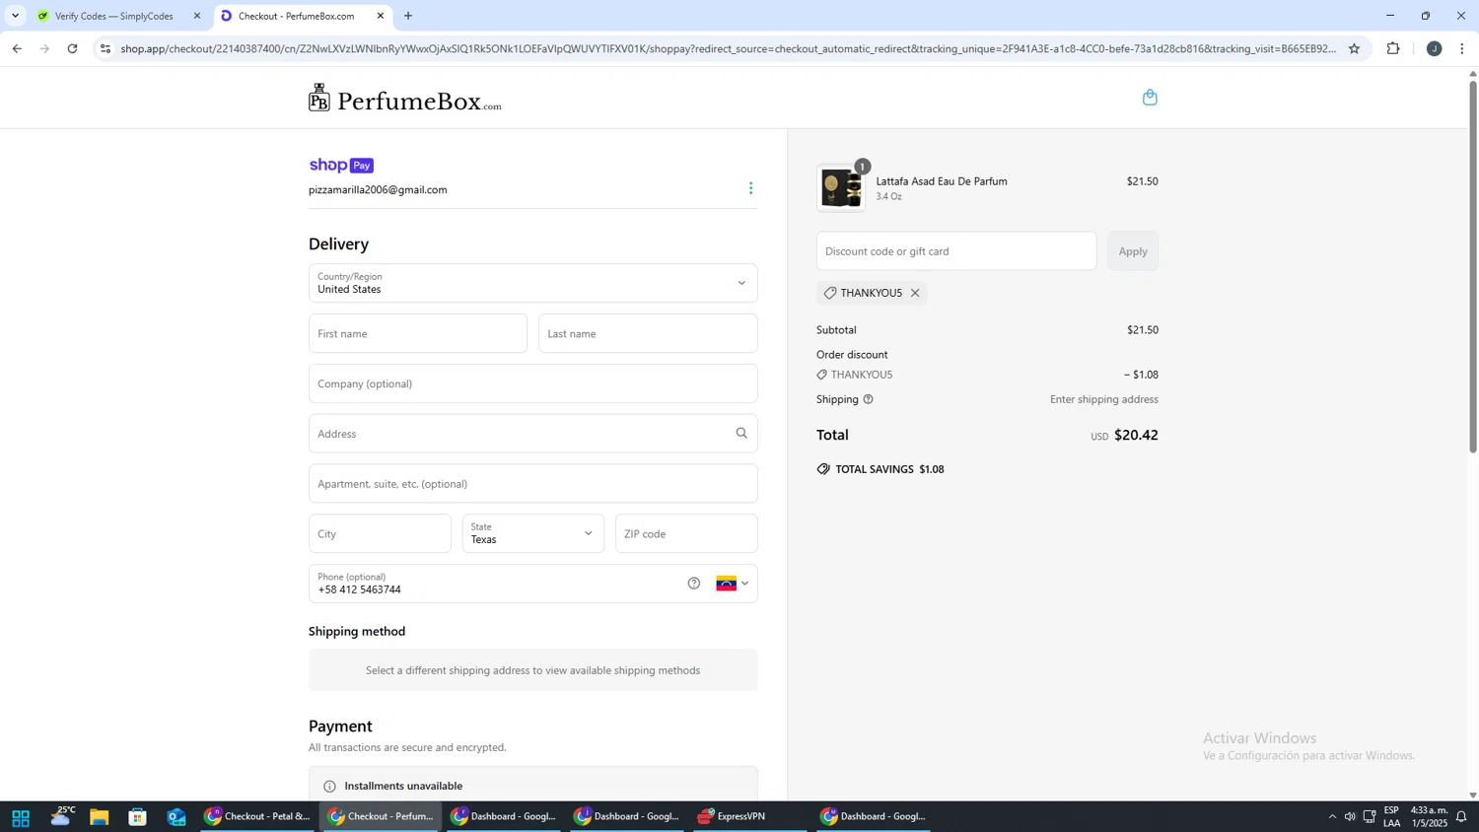Click the Apply discount button
The image size is (1479, 832).
point(1133,251)
